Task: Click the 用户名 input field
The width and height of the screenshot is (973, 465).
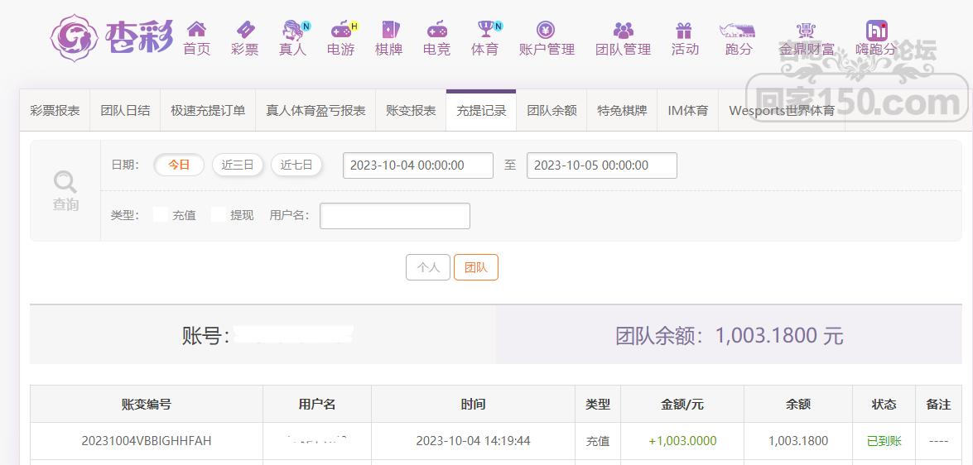Action: pos(394,216)
